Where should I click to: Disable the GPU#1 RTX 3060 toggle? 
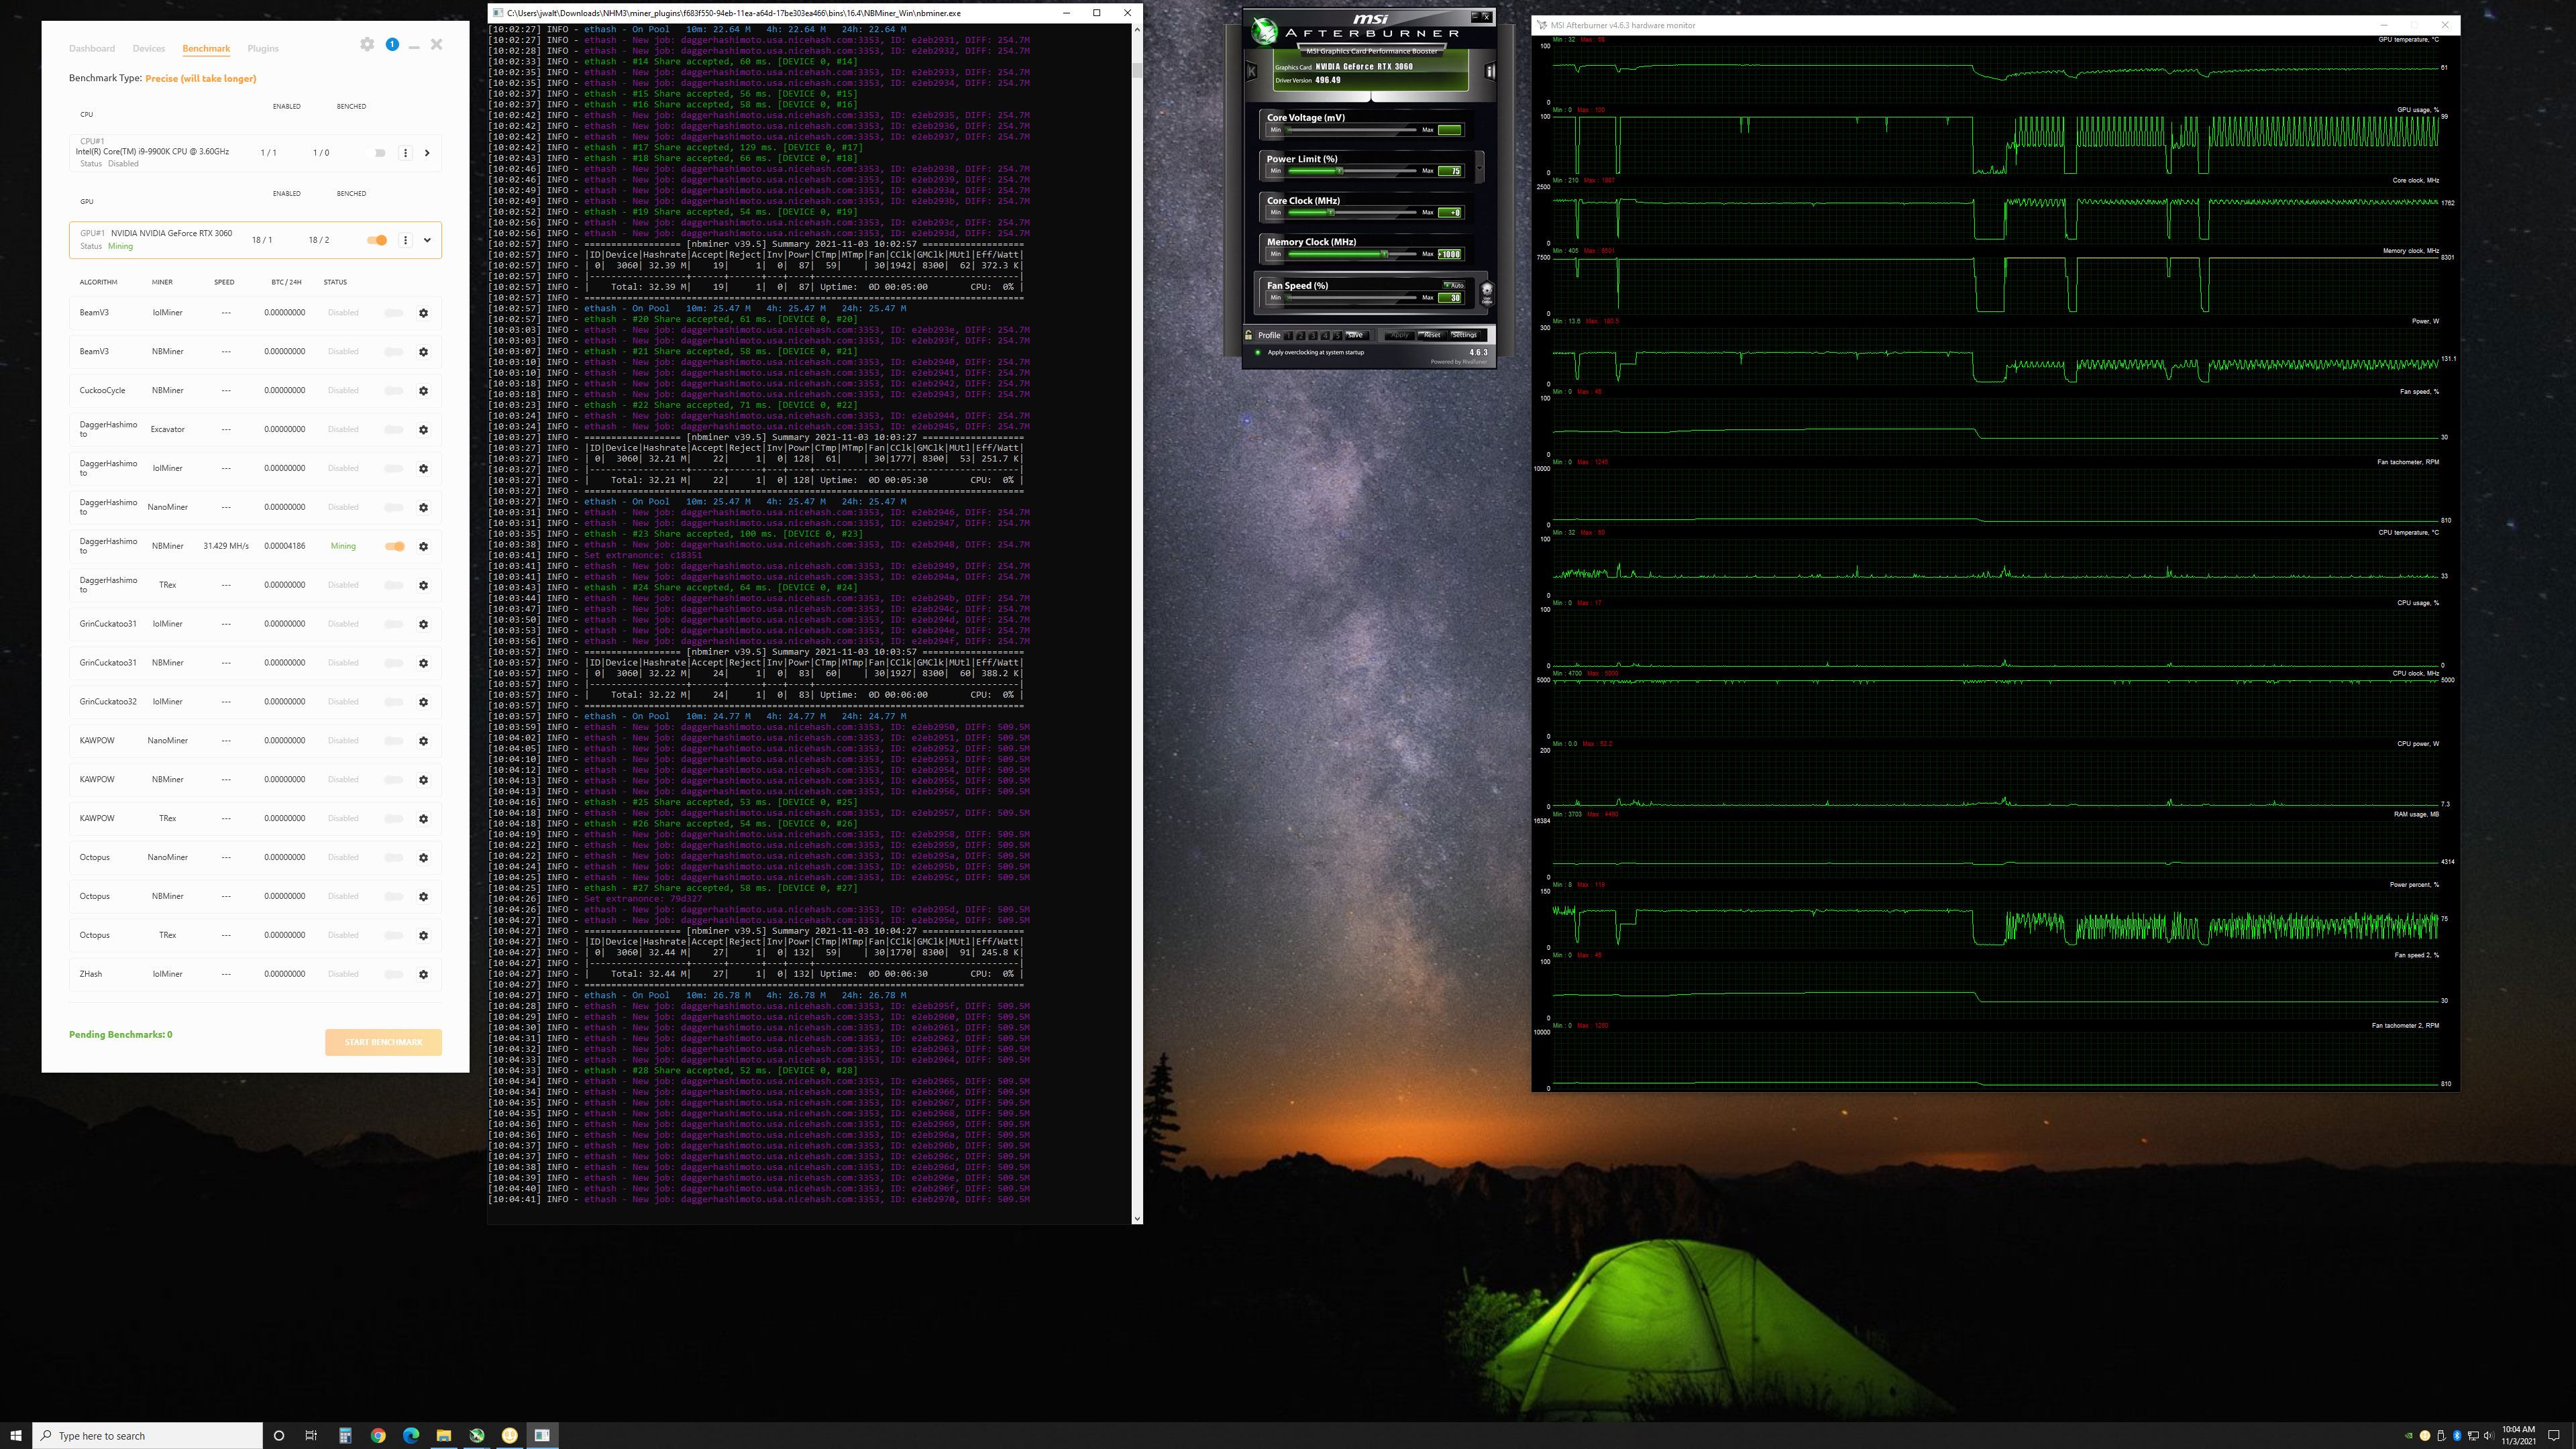pos(377,240)
